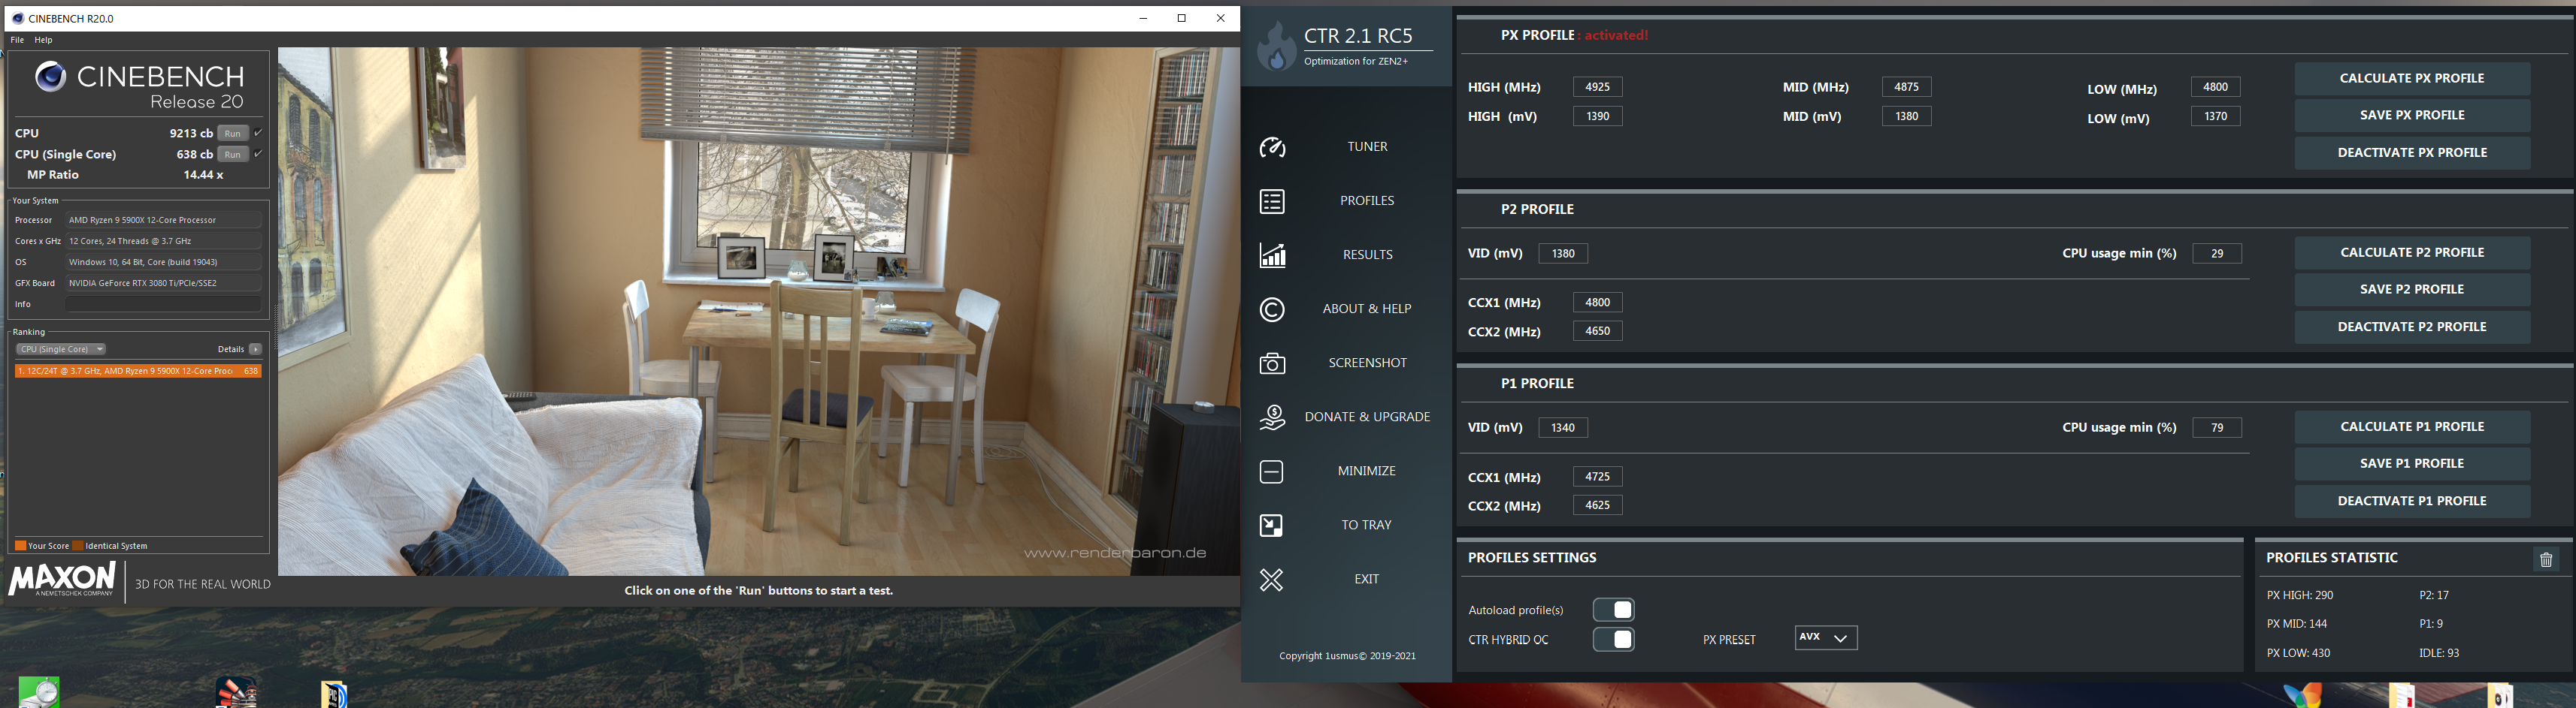Click the P2 CPU usage min field 29
Image resolution: width=2576 pixels, height=708 pixels.
click(x=2217, y=254)
